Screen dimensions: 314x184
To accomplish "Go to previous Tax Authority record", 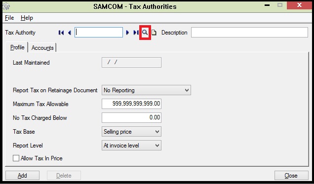I will click(70, 33).
